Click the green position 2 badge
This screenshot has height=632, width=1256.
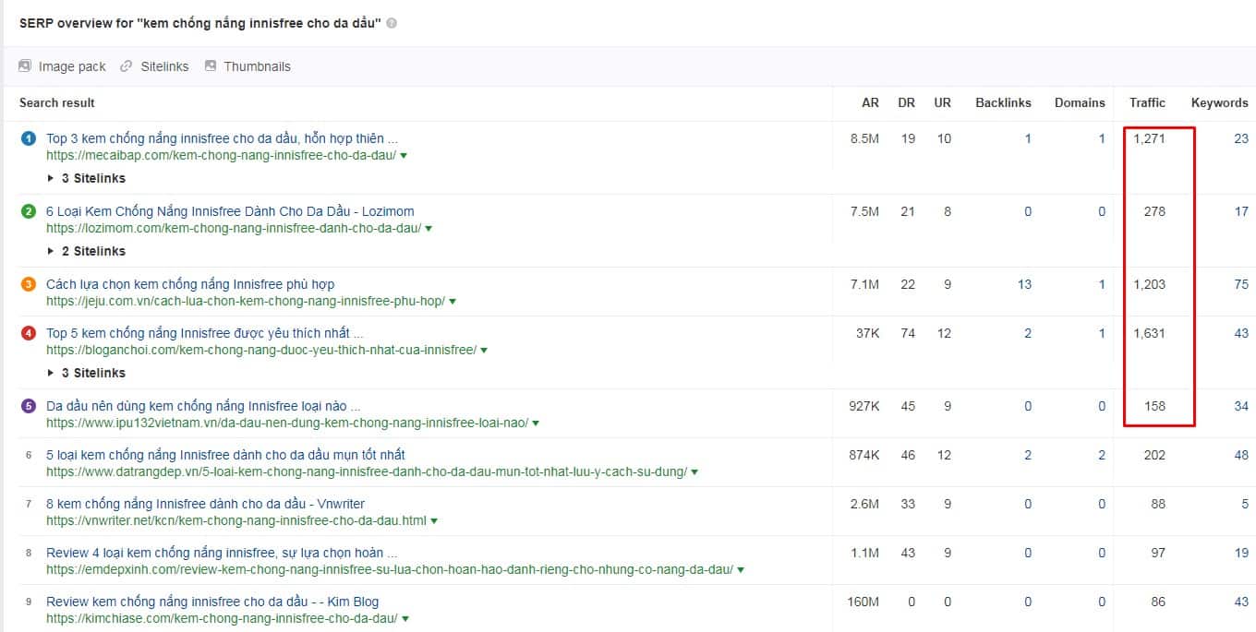[x=29, y=211]
